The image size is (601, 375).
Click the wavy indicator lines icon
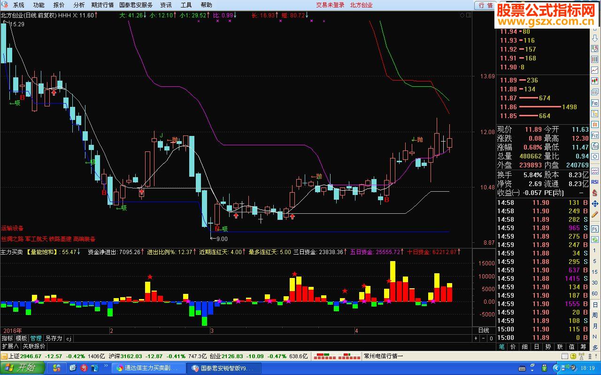pyautogui.click(x=595, y=171)
